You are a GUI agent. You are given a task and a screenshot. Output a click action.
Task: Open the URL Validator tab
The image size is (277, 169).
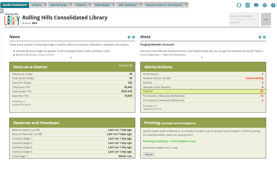coord(127,5)
